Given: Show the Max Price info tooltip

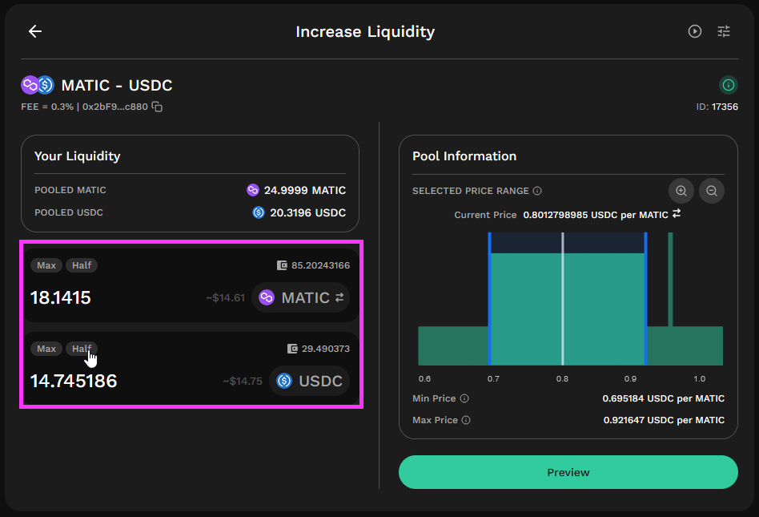Looking at the screenshot, I should (466, 420).
